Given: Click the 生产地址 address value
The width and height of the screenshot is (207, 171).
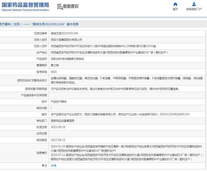Looking at the screenshot, I should (x=109, y=53).
